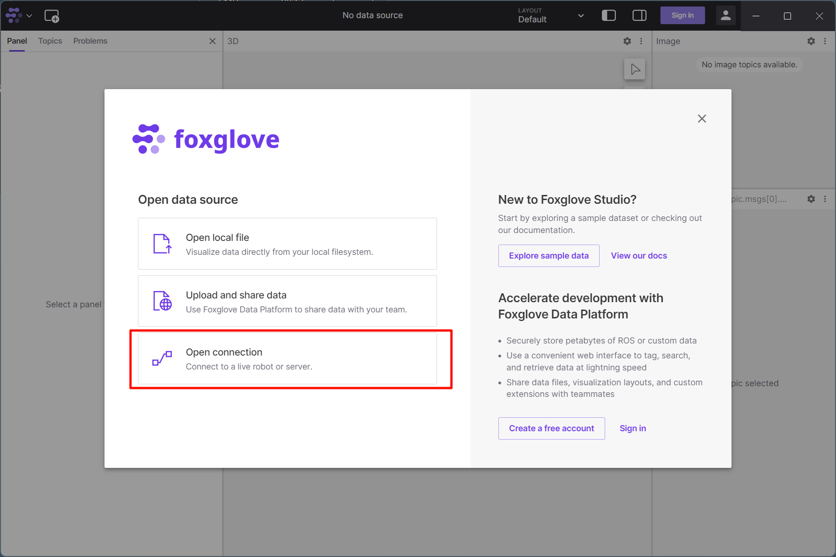Switch to the Panel tab

tap(17, 41)
